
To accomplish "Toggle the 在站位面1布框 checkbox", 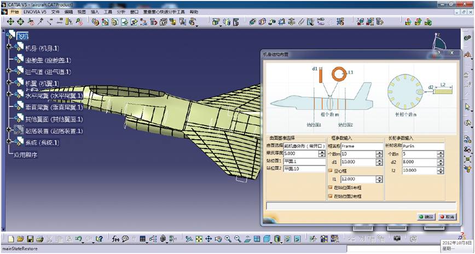I will [330, 187].
